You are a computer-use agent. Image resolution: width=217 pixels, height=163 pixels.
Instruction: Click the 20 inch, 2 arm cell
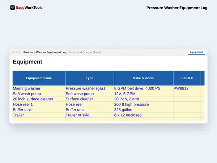143,99
